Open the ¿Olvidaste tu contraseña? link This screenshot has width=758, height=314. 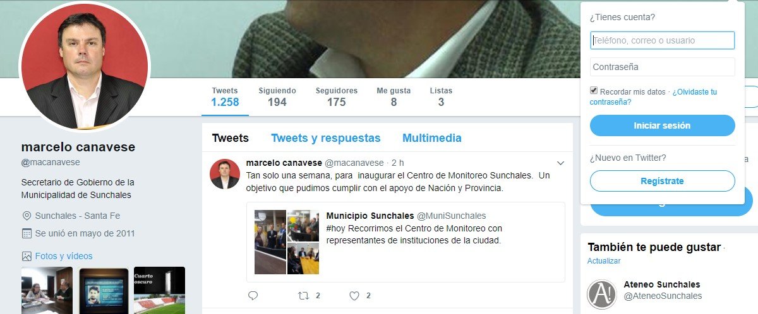pos(653,96)
